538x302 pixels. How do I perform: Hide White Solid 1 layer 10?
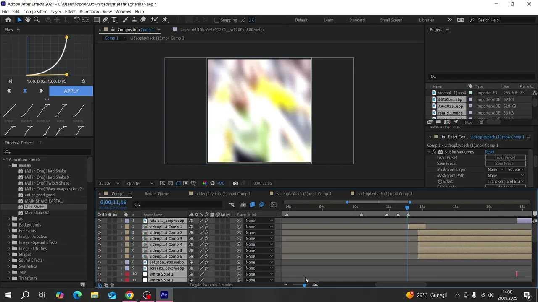point(99,274)
